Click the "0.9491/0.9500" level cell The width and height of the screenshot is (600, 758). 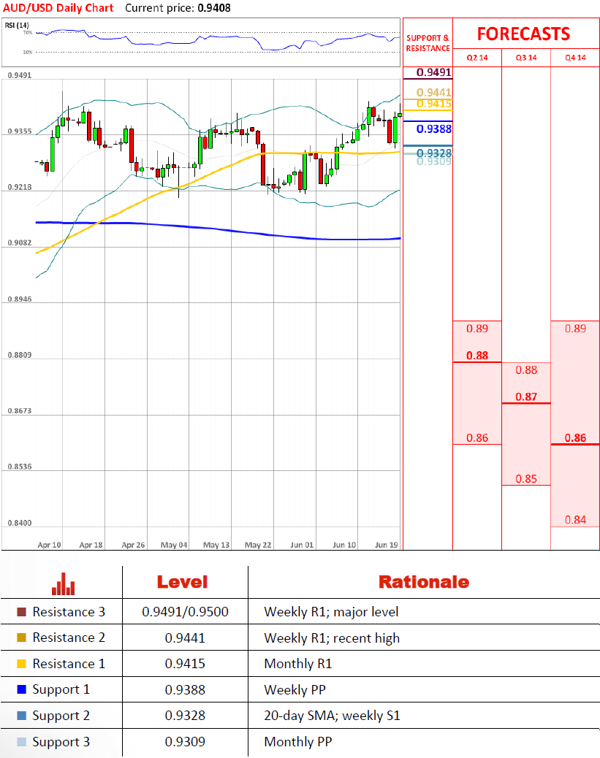click(185, 612)
